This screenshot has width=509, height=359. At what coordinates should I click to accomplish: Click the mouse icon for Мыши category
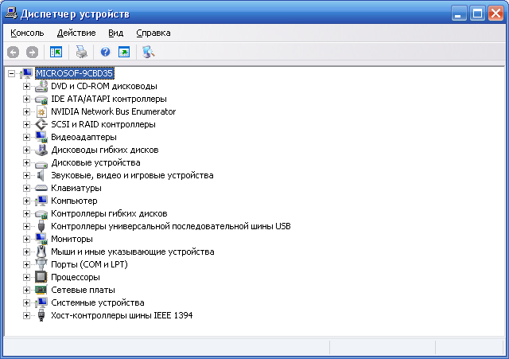point(41,252)
